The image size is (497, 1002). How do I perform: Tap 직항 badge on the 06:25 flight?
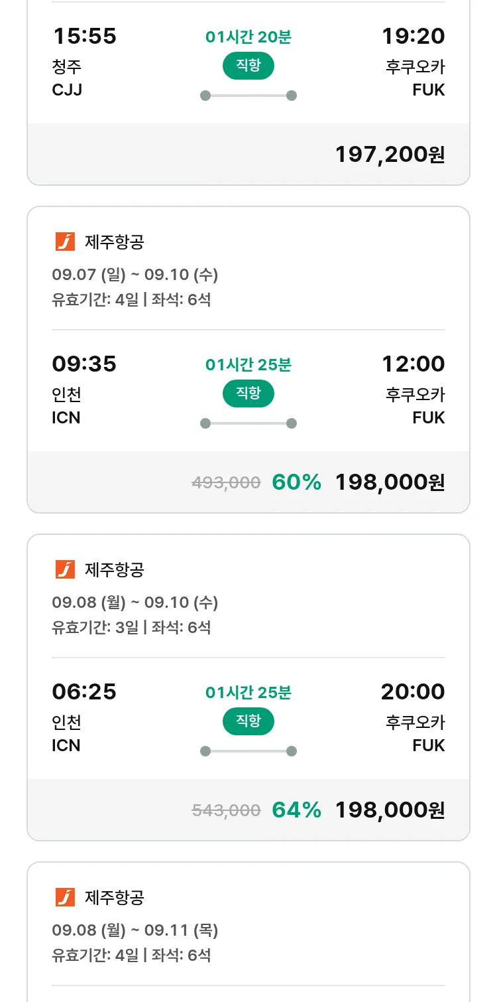(248, 722)
